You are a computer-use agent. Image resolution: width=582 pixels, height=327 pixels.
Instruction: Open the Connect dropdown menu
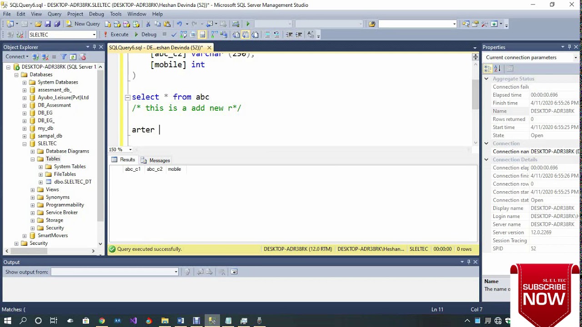pos(17,57)
